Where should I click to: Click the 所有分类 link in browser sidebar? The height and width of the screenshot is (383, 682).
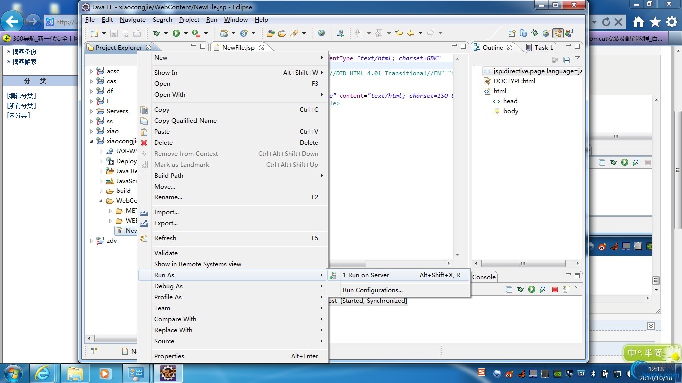pos(21,106)
